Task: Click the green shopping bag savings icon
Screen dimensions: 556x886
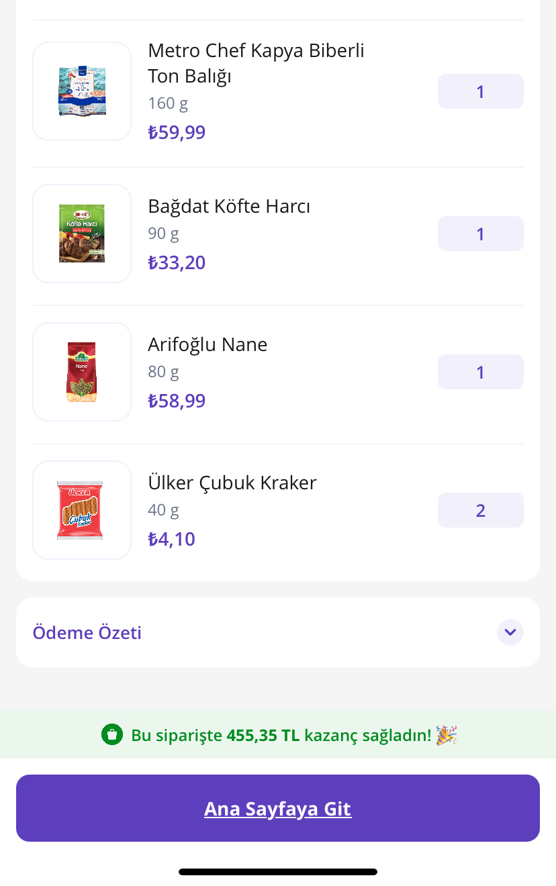Action: (x=112, y=735)
